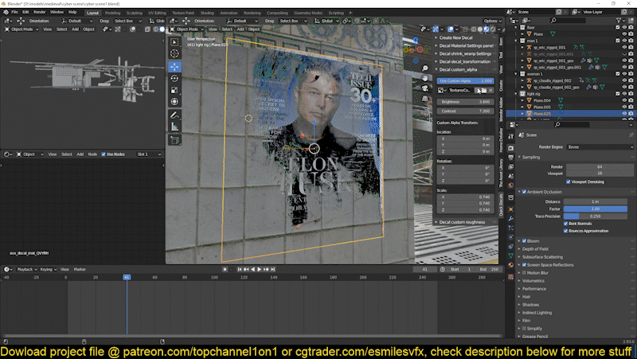Disable Ambient Occlusion checkbox
The image size is (637, 359).
(x=524, y=192)
